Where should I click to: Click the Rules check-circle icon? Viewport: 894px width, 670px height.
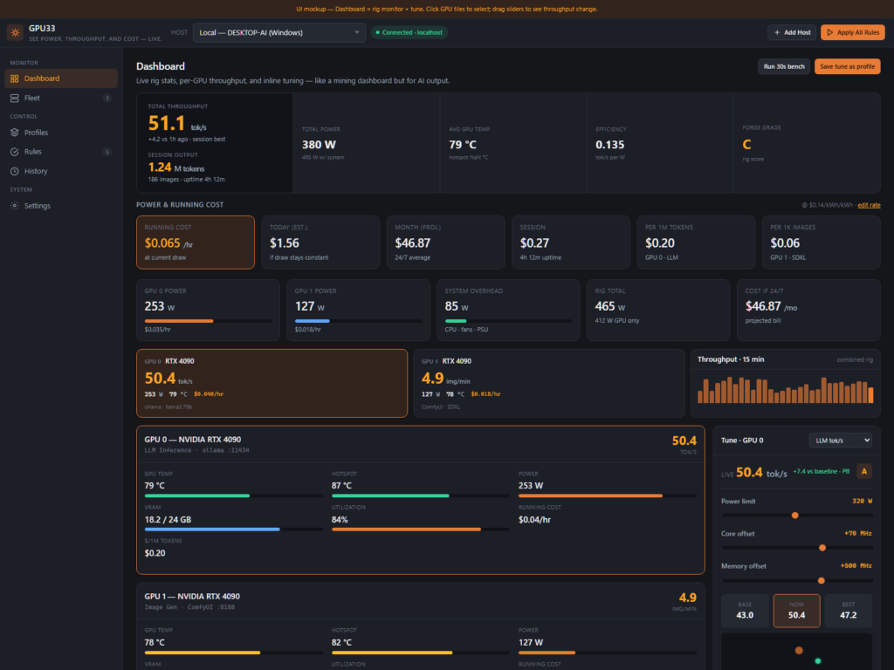(15, 152)
